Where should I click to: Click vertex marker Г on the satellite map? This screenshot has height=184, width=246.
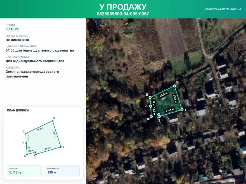click(x=182, y=110)
